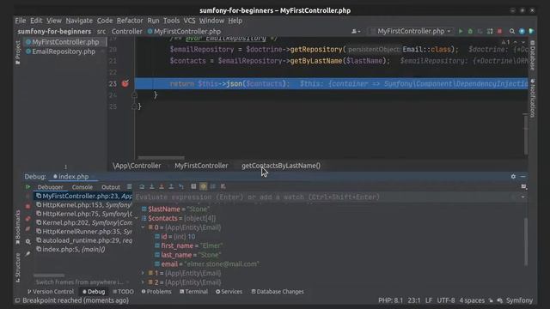
Task: Click the Step Over debugger icon
Action: [142, 187]
